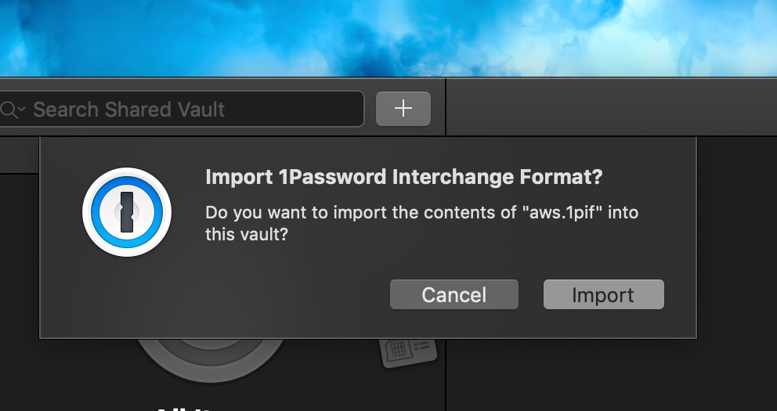777x411 pixels.
Task: Dismiss dialog with Cancel button
Action: [454, 294]
